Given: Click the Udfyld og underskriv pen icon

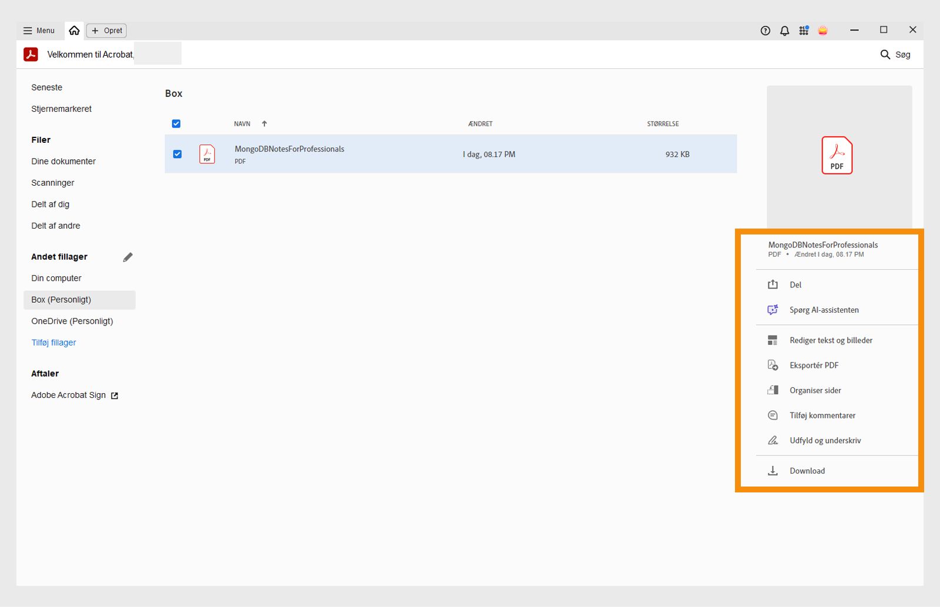Looking at the screenshot, I should point(773,441).
